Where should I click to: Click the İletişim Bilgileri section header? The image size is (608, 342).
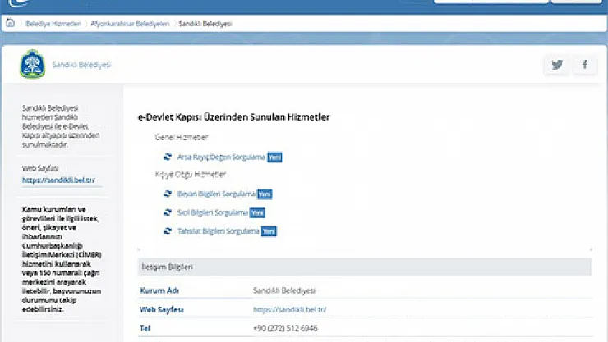click(x=365, y=267)
